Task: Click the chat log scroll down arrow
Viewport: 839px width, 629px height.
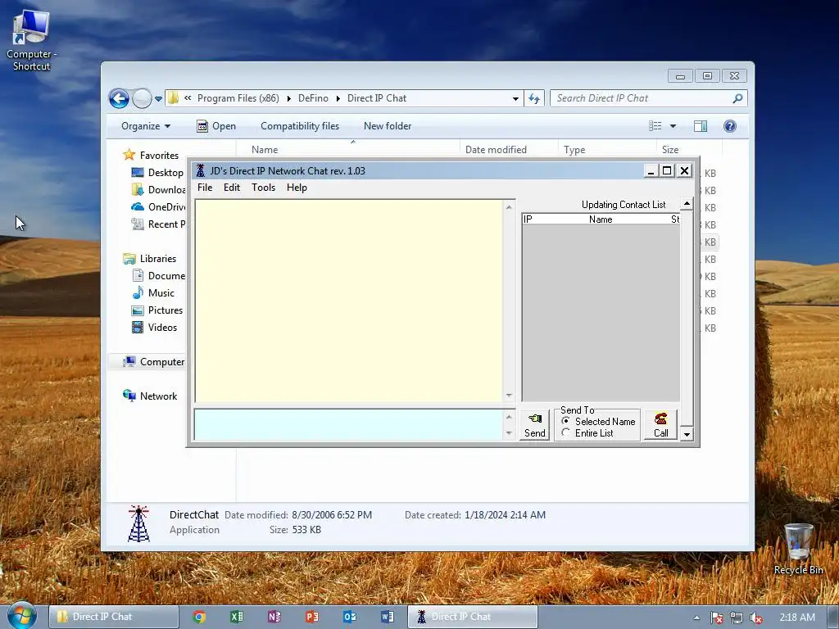Action: [509, 396]
